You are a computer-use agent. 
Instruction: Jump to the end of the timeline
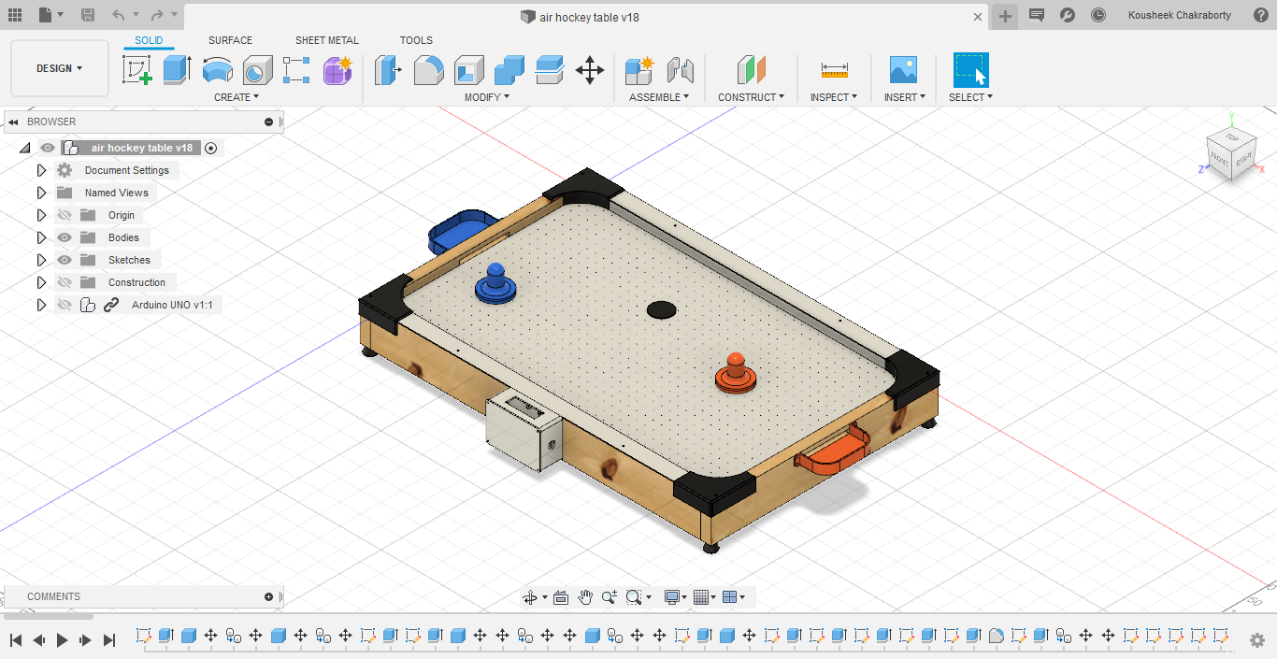point(109,640)
